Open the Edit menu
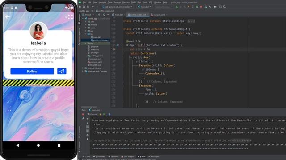The height and width of the screenshot is (160, 286). coord(89,2)
